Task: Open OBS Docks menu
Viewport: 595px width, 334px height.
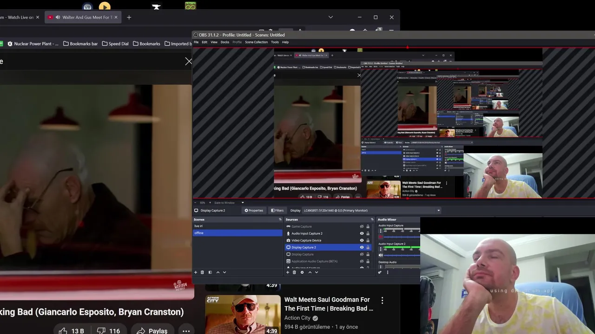Action: pyautogui.click(x=225, y=42)
